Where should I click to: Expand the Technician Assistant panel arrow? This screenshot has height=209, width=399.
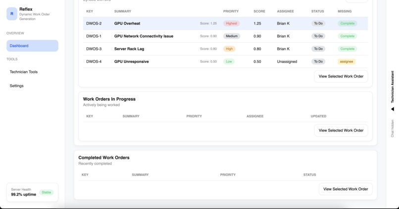(x=393, y=109)
